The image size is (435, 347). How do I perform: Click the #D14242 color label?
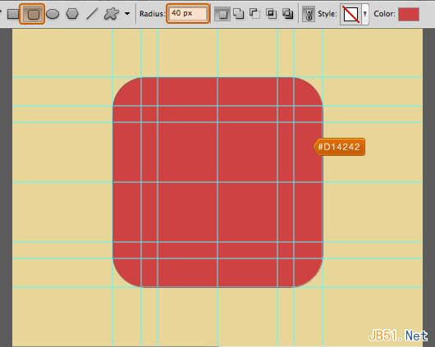click(339, 147)
